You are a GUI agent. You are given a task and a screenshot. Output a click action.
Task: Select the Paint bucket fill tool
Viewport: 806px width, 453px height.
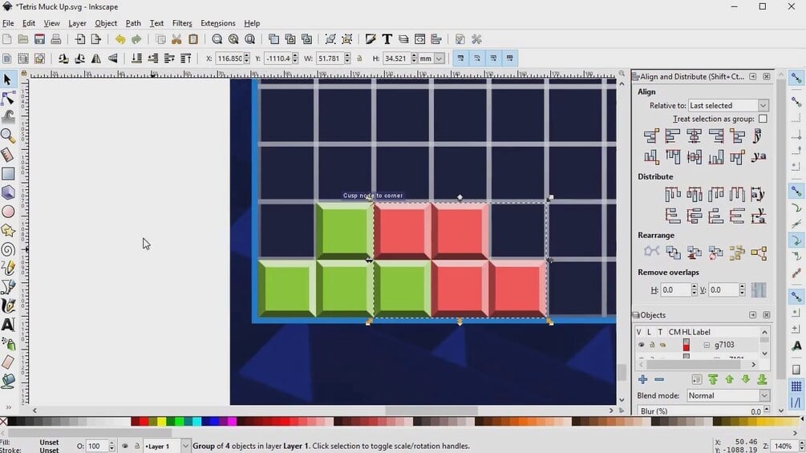pyautogui.click(x=8, y=381)
